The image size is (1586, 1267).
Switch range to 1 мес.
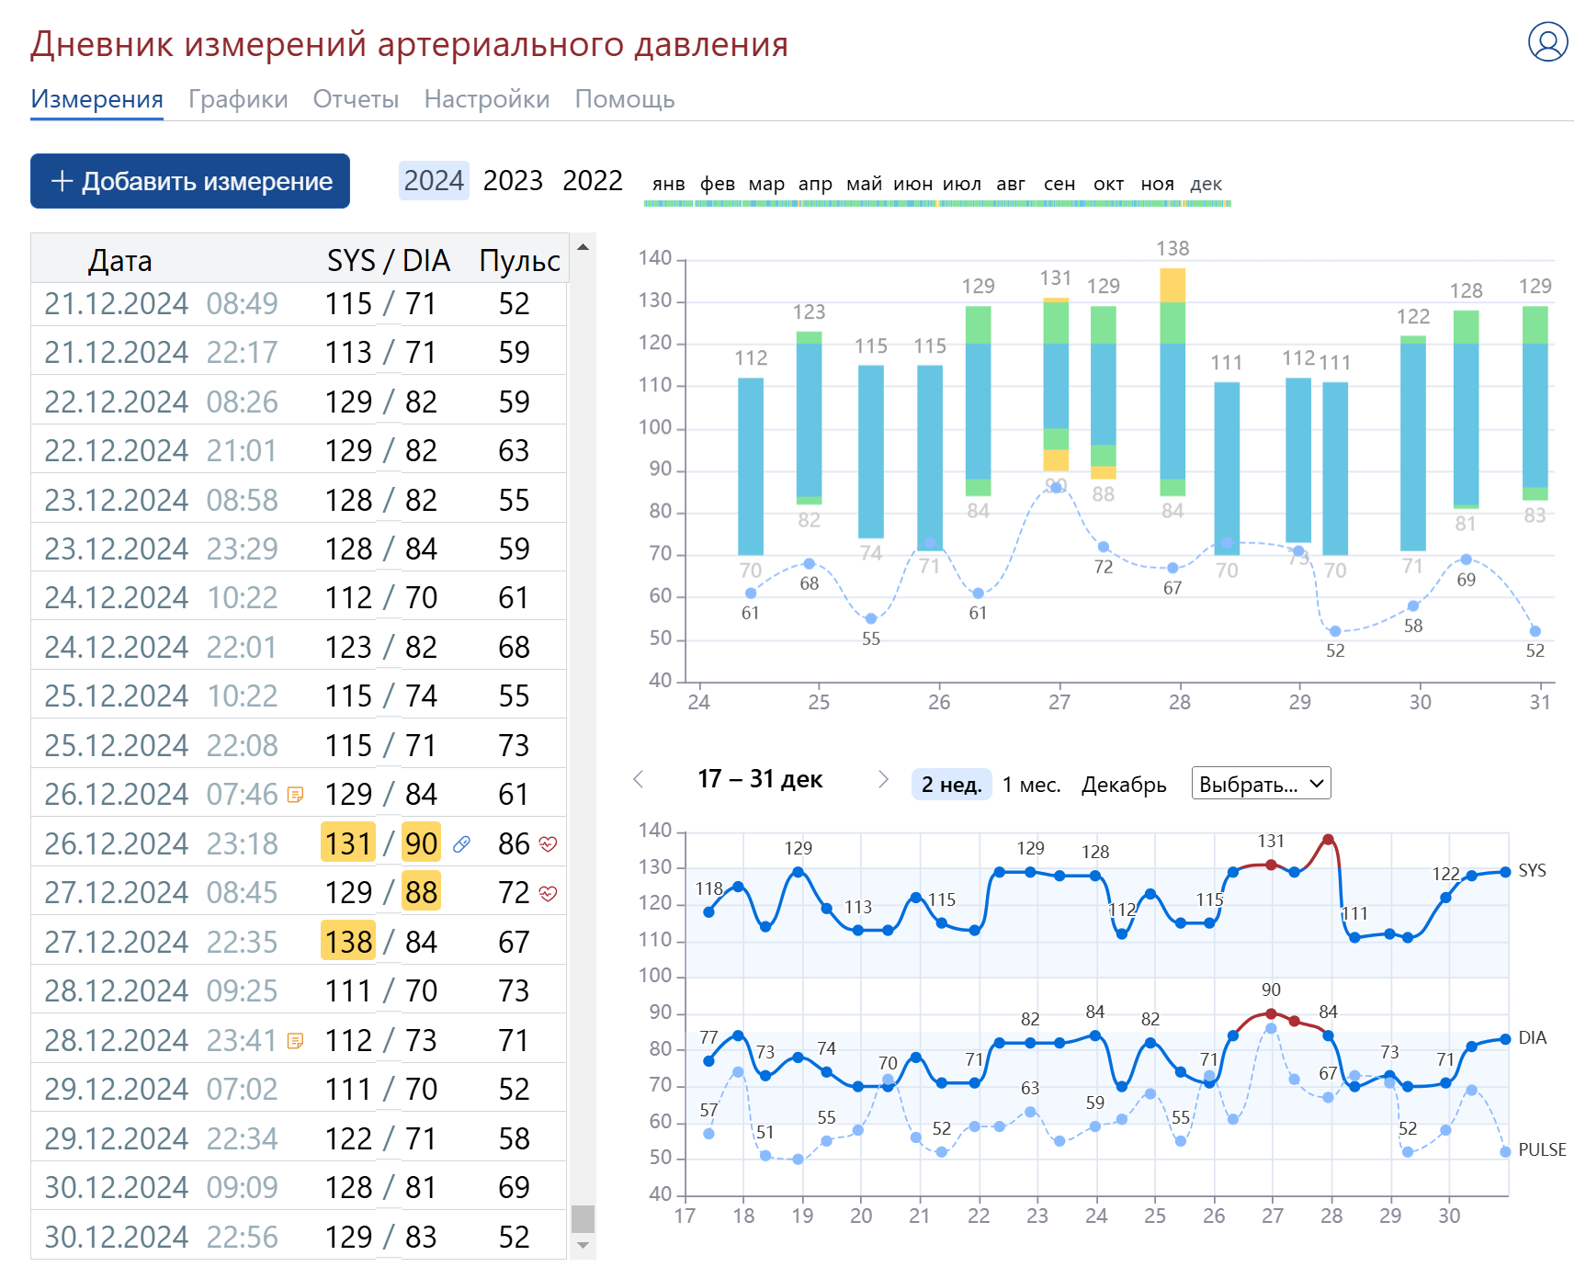point(1031,785)
